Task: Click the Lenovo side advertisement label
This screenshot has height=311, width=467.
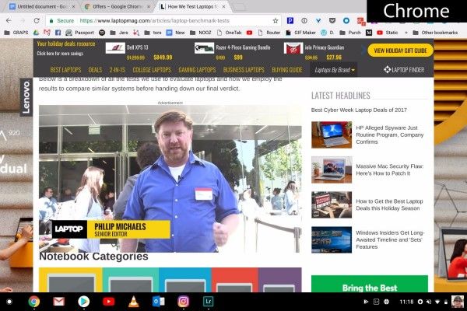Action: pyautogui.click(x=26, y=97)
